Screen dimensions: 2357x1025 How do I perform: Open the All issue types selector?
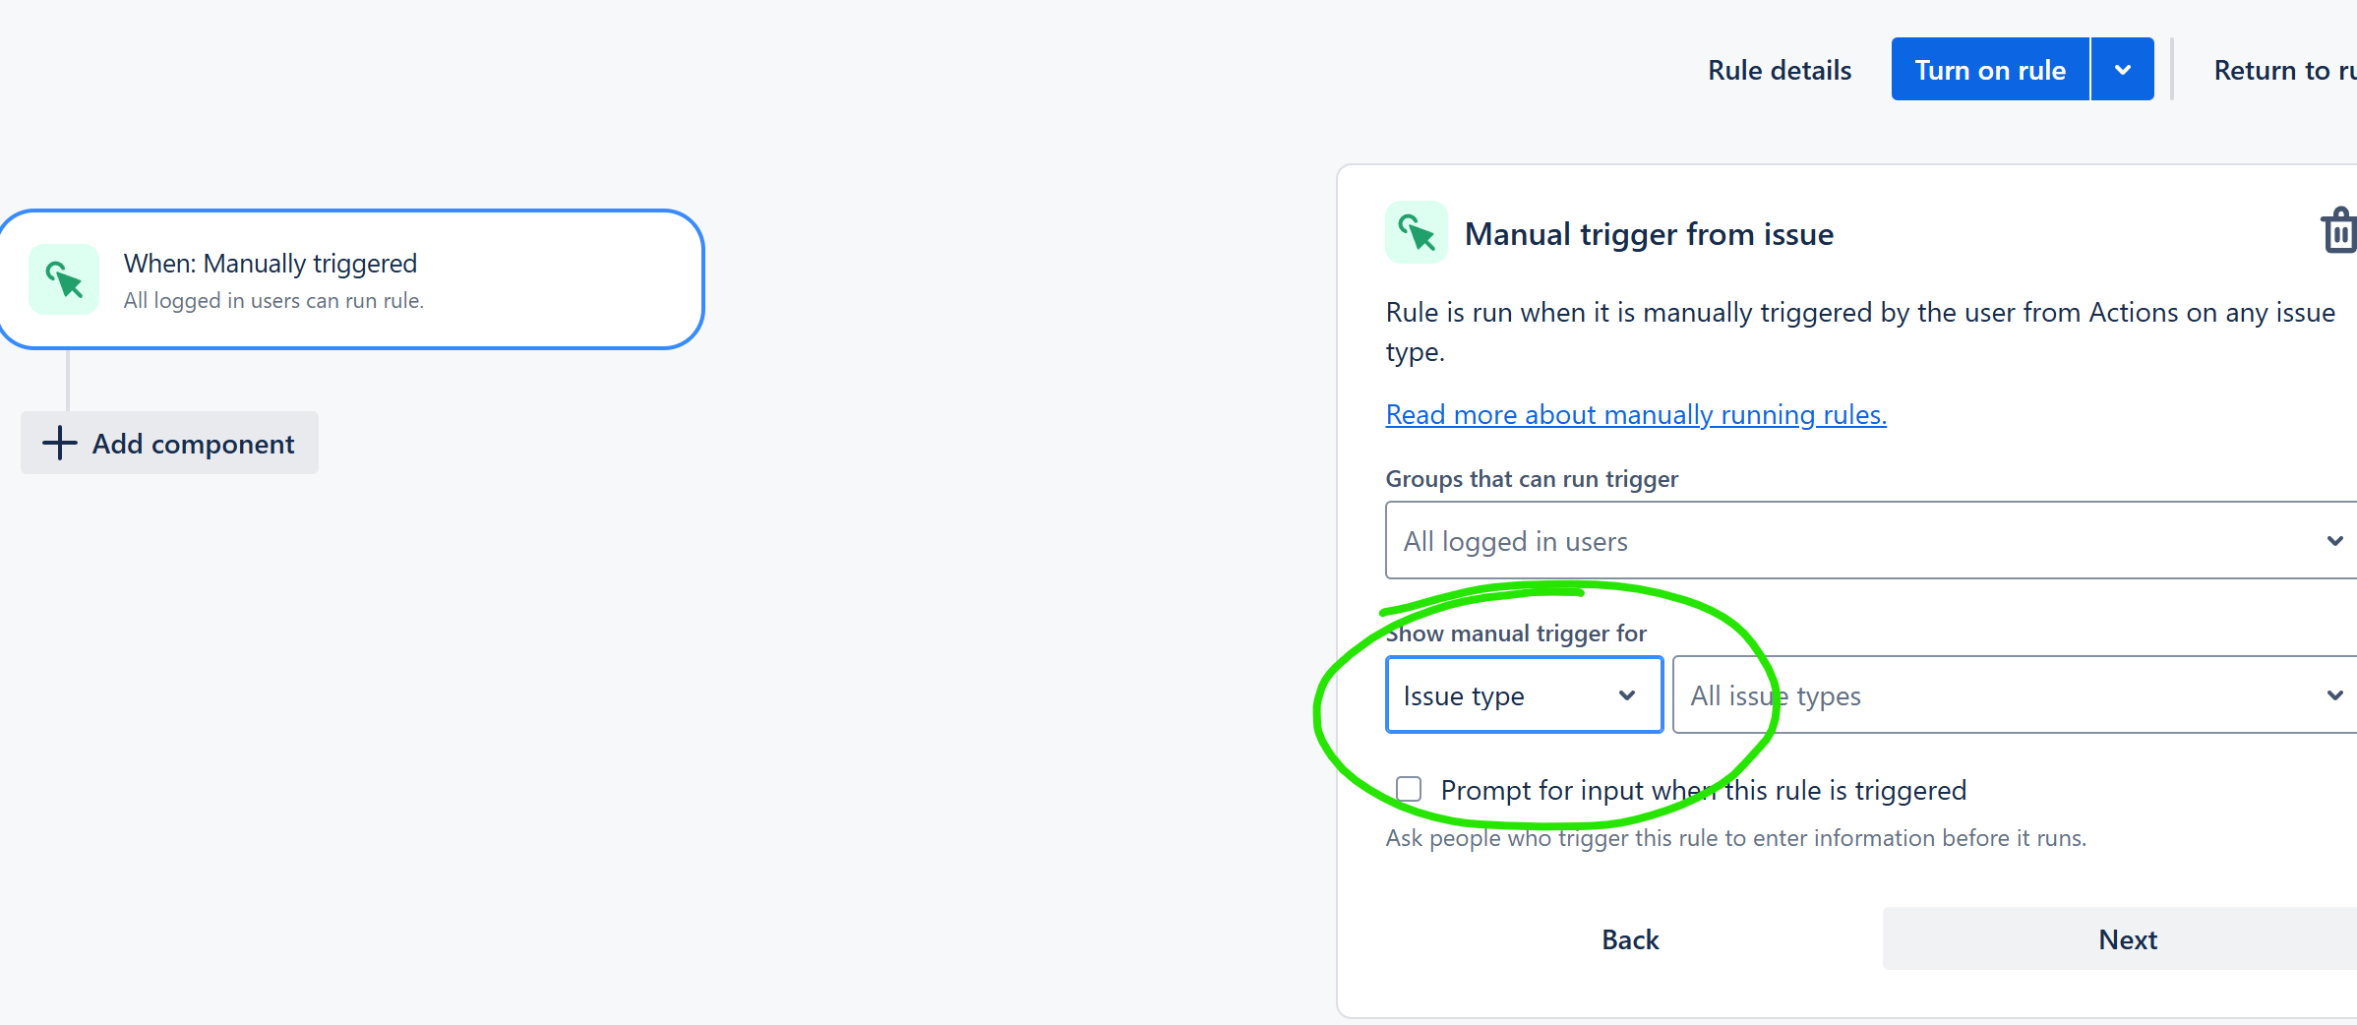2015,695
